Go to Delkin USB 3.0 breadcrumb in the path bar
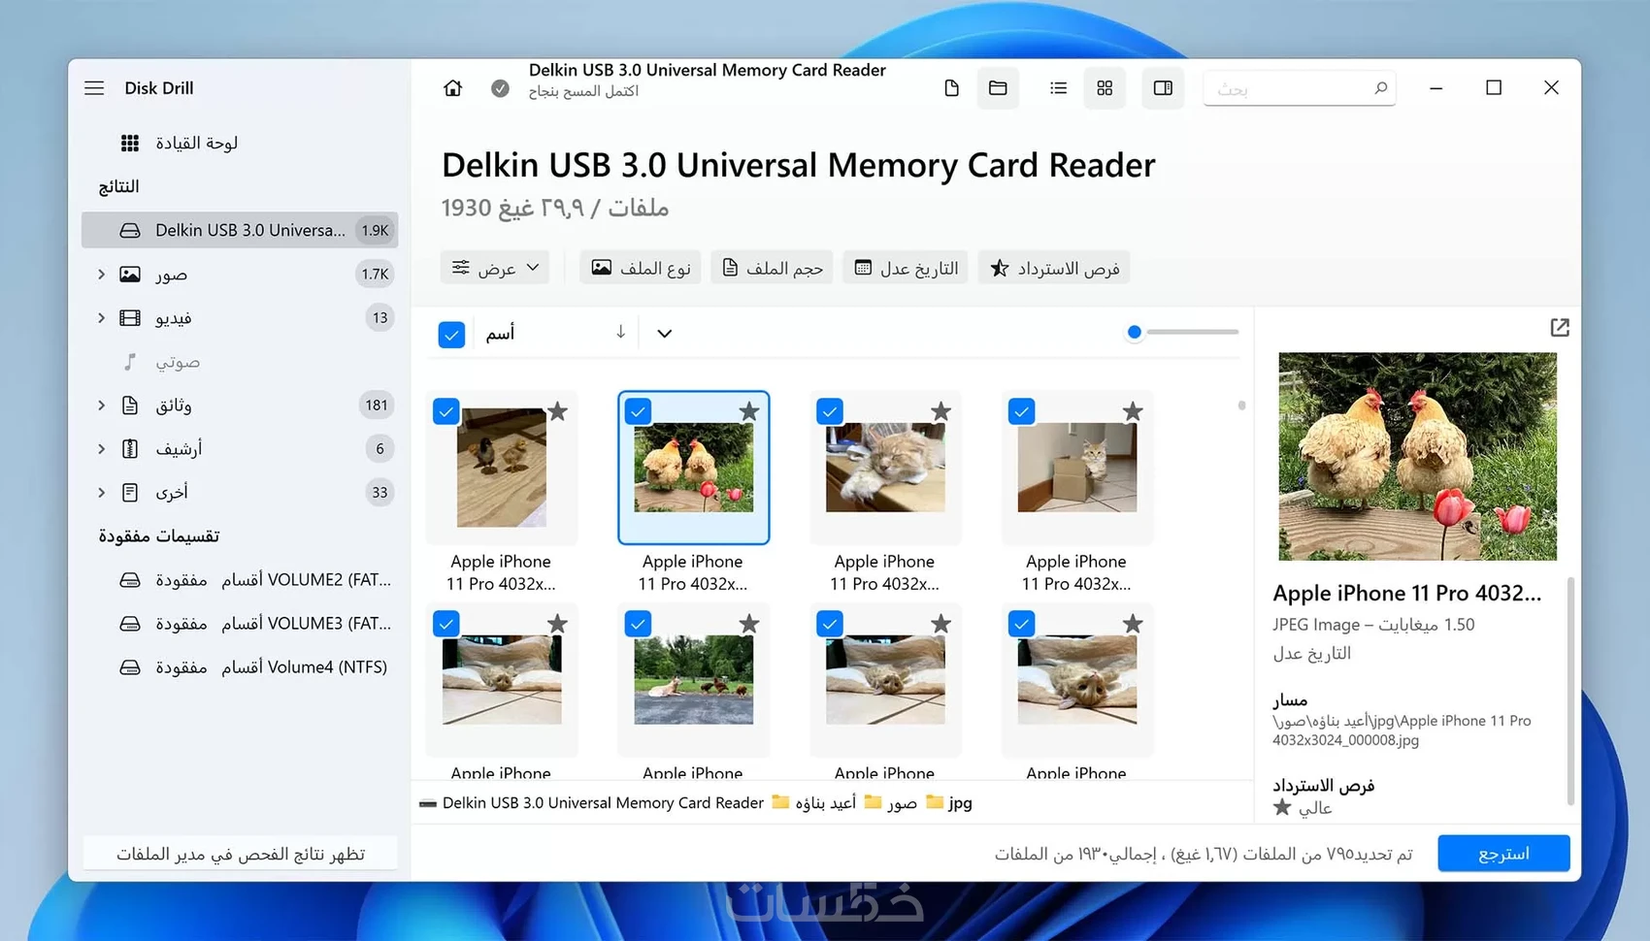The width and height of the screenshot is (1650, 941). [591, 803]
